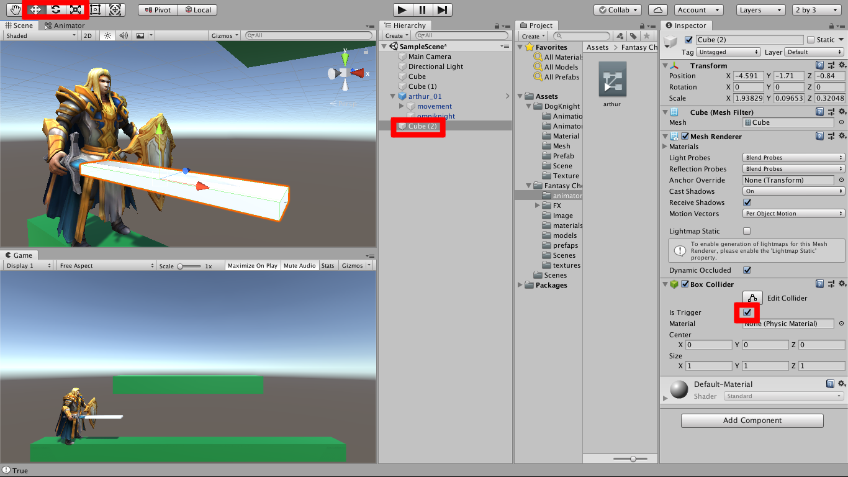Select the Inspector tab
The width and height of the screenshot is (848, 477).
pos(686,25)
